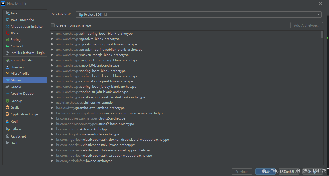Click the Flash folder icon
This screenshot has height=176, width=329.
[x=7, y=143]
